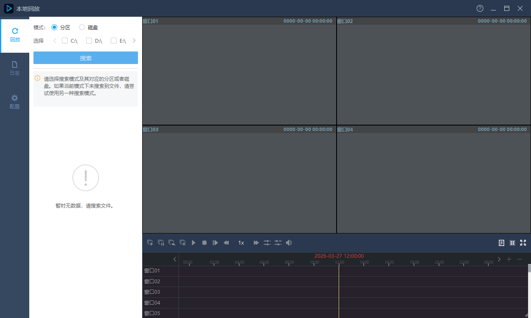531x318 pixels.
Task: Click the single-frame step forward icon
Action: 215,243
